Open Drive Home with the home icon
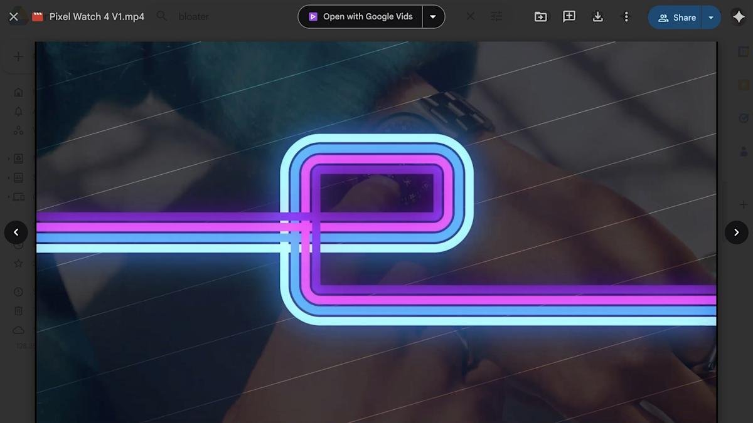The image size is (753, 423). click(x=18, y=91)
